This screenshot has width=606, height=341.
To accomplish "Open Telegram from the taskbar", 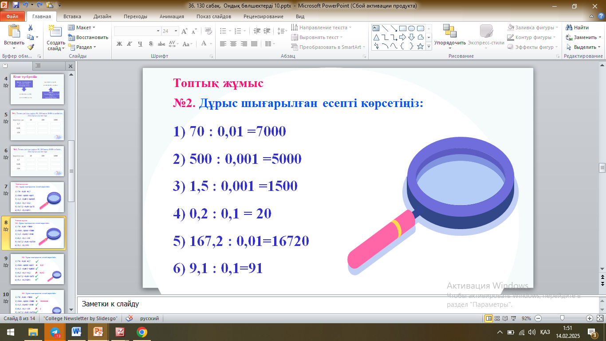I will pos(55,332).
